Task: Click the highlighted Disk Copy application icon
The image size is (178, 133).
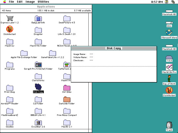Action: (38, 87)
